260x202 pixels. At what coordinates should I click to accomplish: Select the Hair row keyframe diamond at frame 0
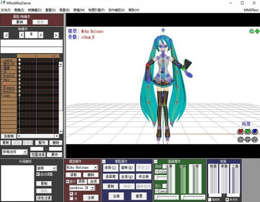pyautogui.click(x=19, y=79)
